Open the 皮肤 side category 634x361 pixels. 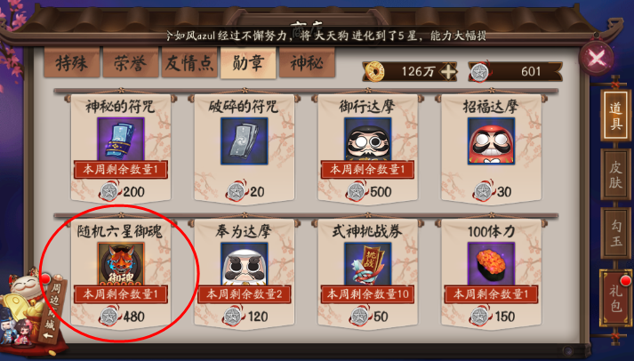pyautogui.click(x=615, y=174)
